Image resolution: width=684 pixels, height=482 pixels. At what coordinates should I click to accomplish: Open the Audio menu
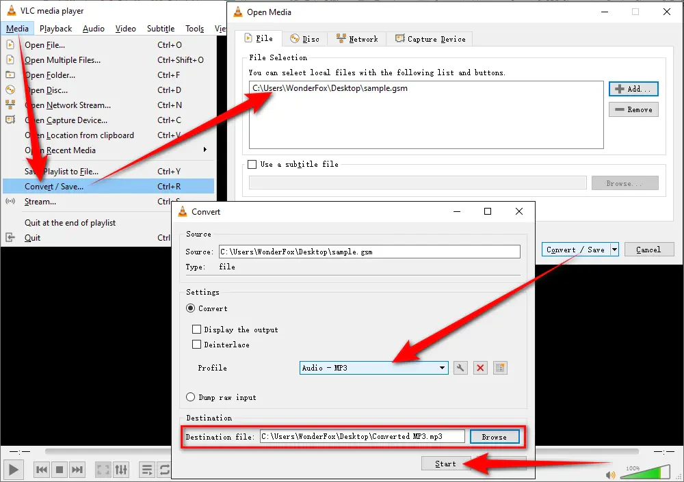point(93,28)
